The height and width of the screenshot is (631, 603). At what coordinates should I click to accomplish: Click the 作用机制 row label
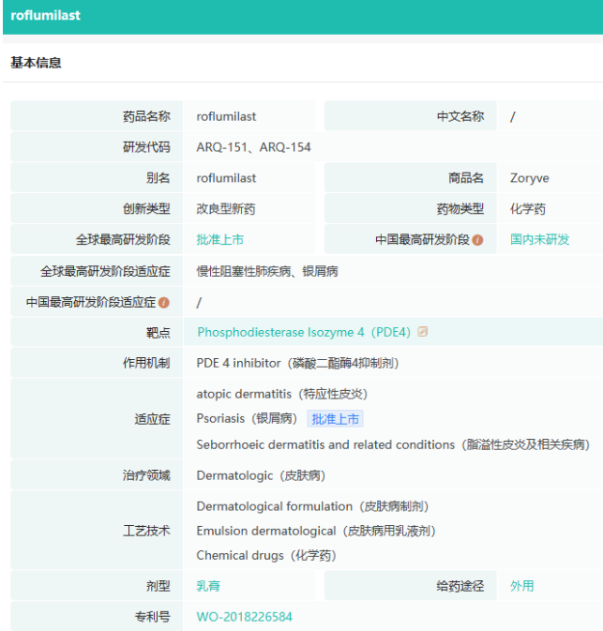(x=146, y=363)
